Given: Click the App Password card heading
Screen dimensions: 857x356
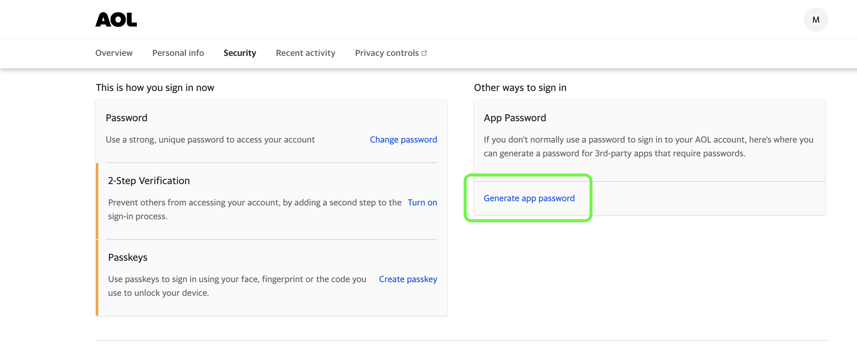Looking at the screenshot, I should click(515, 118).
